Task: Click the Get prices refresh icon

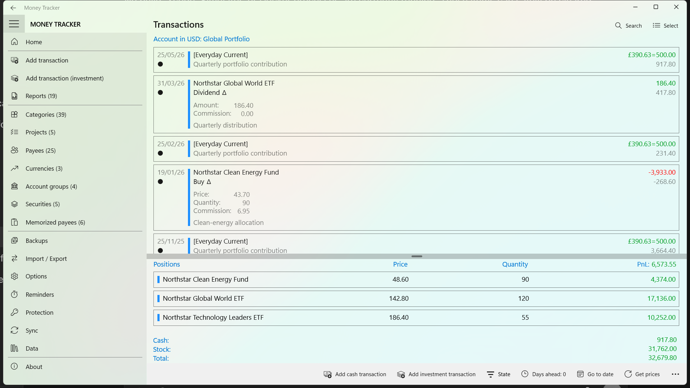Action: [x=628, y=374]
